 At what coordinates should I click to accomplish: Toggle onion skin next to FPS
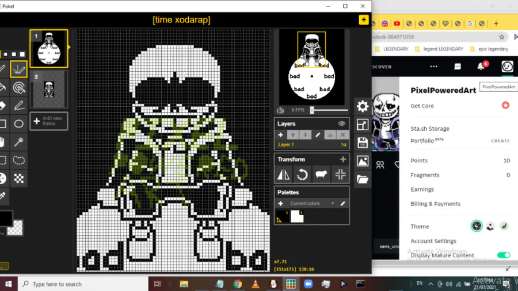click(280, 110)
